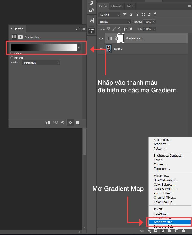Add a layer mask
The image size is (192, 235).
[156, 231]
